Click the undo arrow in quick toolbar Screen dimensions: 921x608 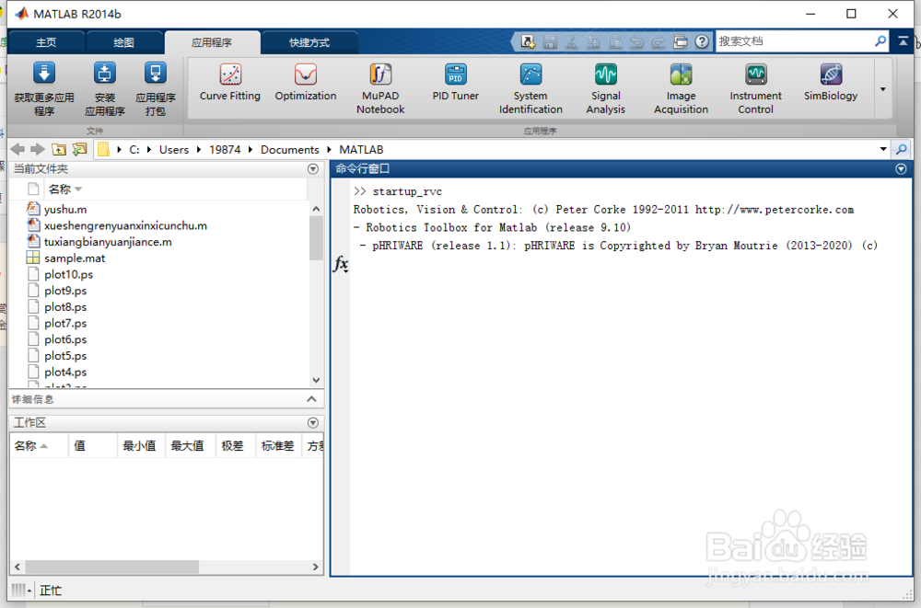[x=636, y=41]
